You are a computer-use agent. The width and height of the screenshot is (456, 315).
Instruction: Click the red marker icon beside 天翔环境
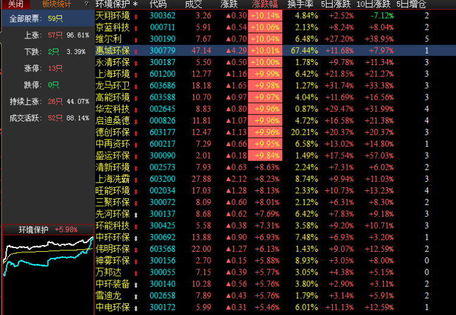[135, 15]
